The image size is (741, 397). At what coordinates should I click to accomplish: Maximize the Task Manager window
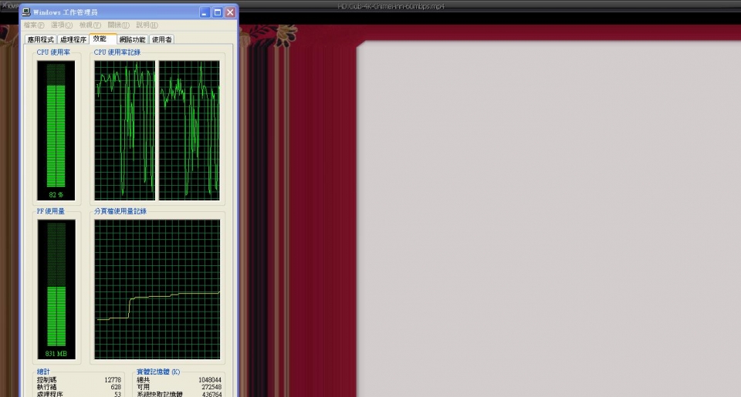(x=218, y=12)
